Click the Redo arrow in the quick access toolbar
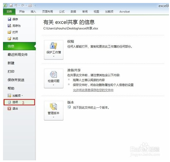 click(23, 5)
